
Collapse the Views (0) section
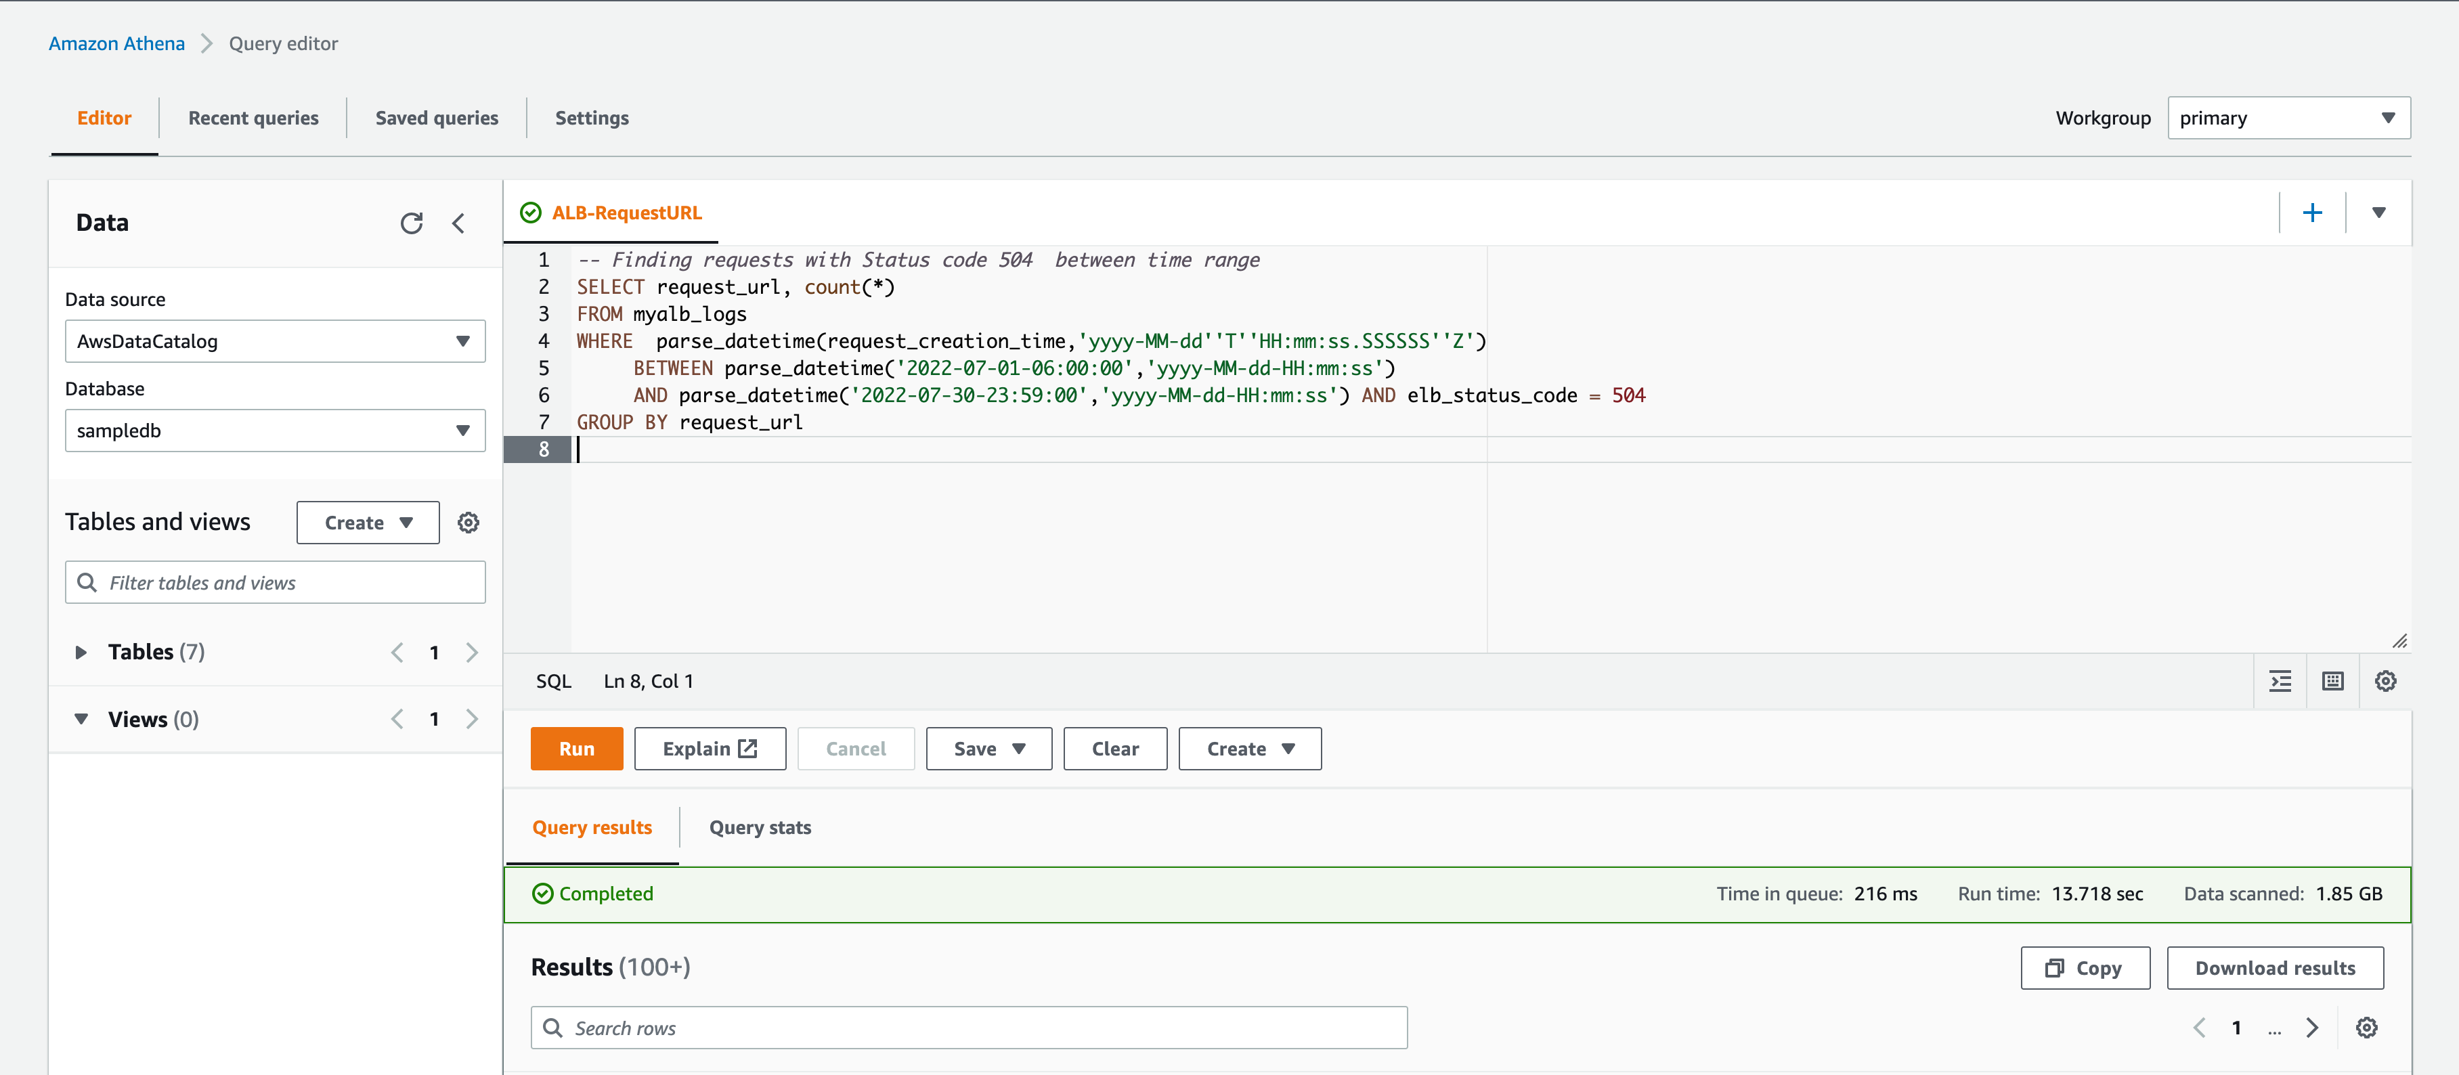81,719
